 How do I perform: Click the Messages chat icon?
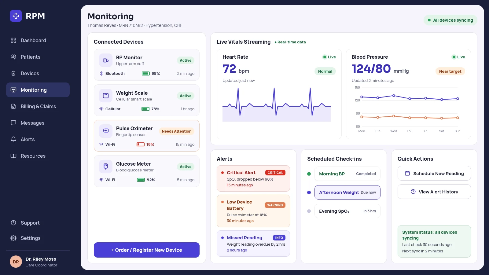pyautogui.click(x=13, y=123)
